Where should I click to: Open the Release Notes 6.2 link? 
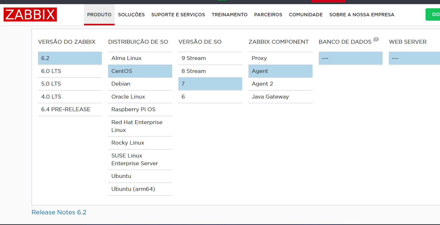point(59,212)
